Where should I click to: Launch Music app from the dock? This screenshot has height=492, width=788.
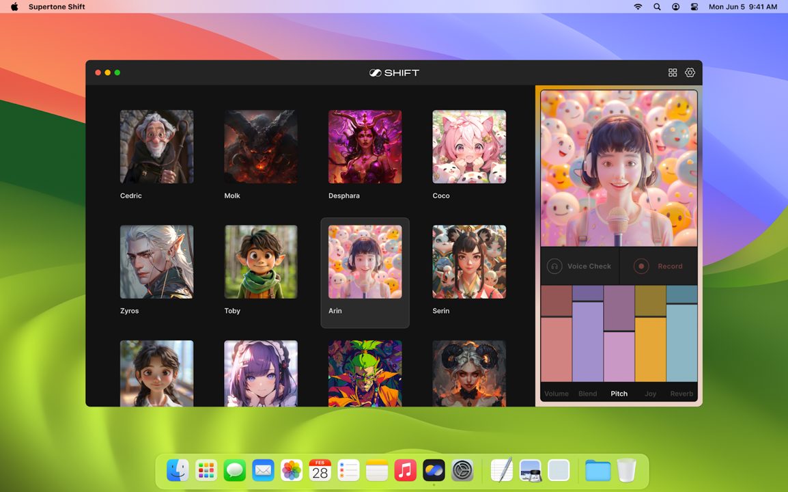coord(405,470)
